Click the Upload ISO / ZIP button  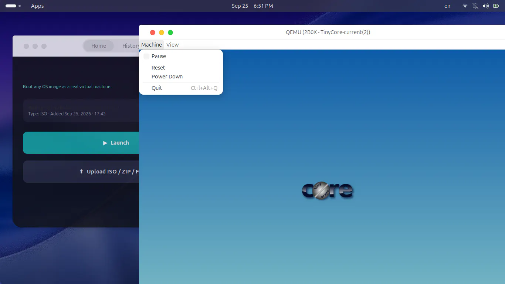point(81,172)
